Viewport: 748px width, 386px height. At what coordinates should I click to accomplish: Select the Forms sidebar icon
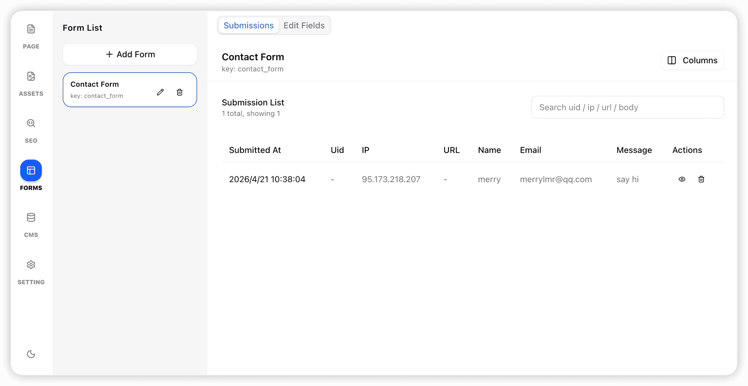point(31,171)
